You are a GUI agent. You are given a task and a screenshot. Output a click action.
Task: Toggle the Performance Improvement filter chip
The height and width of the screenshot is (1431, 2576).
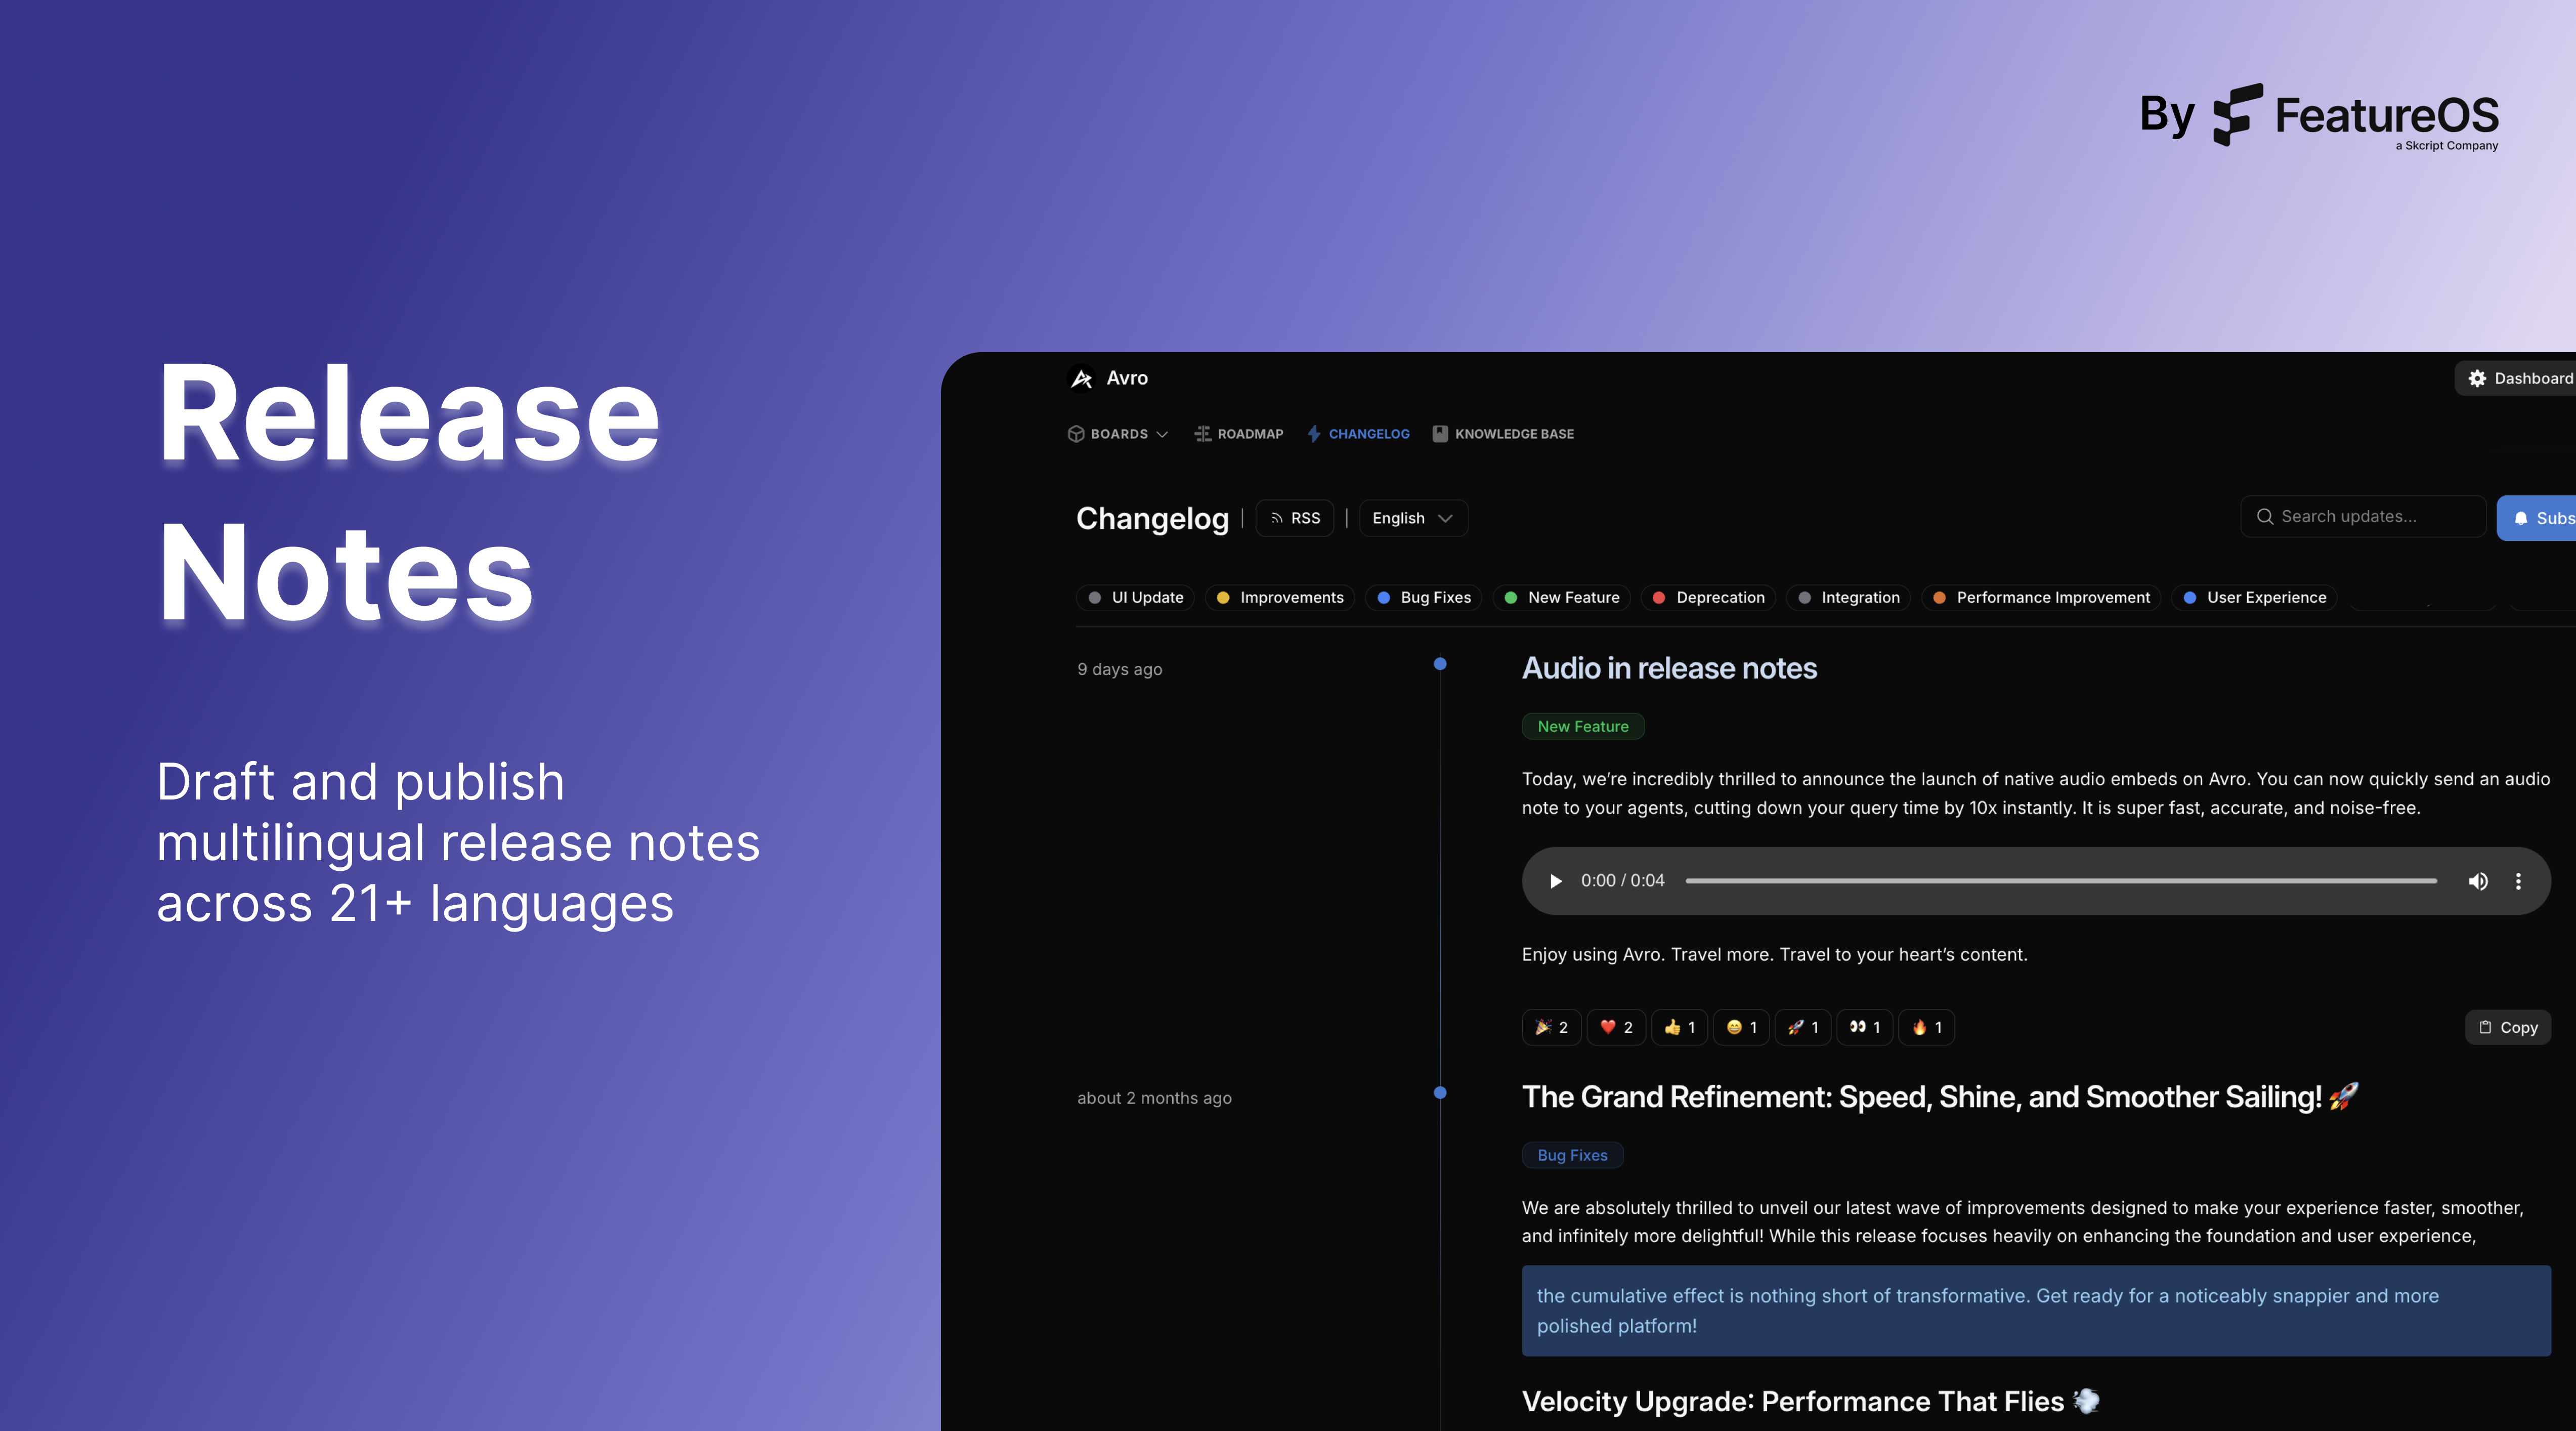[x=2041, y=597]
